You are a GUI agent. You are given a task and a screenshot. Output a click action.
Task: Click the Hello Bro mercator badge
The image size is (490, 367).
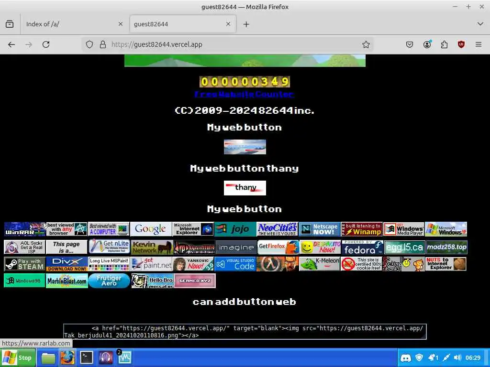[x=152, y=281]
